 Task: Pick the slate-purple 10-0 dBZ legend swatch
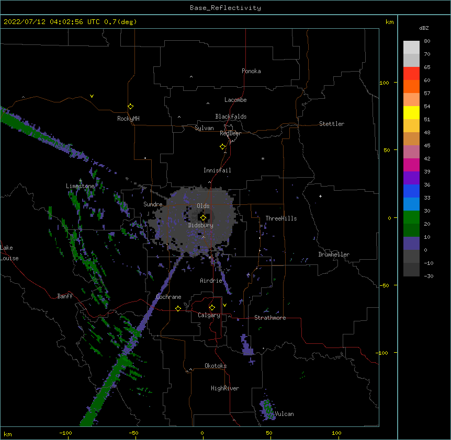point(411,244)
